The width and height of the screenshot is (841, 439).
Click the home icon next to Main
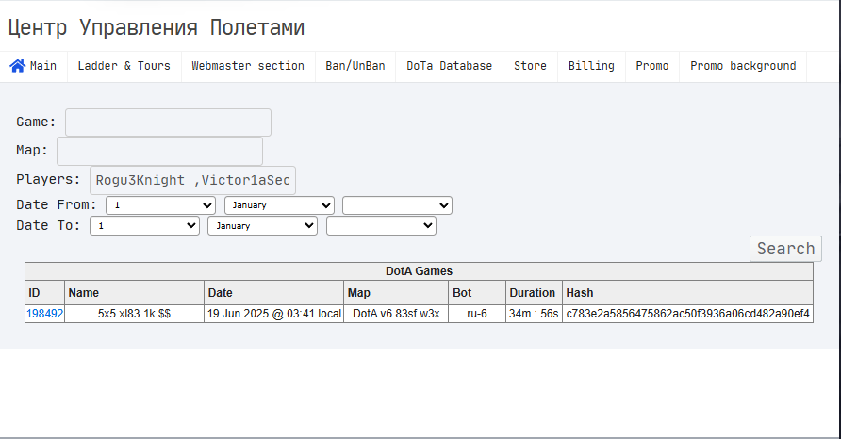point(18,66)
